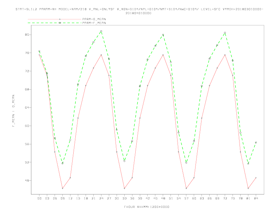Click x-axis forecast hour label 39
This screenshot has height=216, width=279.
[x=140, y=198]
